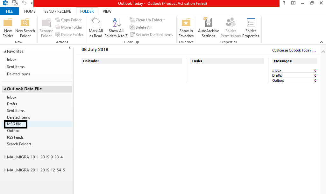Collapse the Favorites section
The width and height of the screenshot is (326, 194).
click(5, 52)
